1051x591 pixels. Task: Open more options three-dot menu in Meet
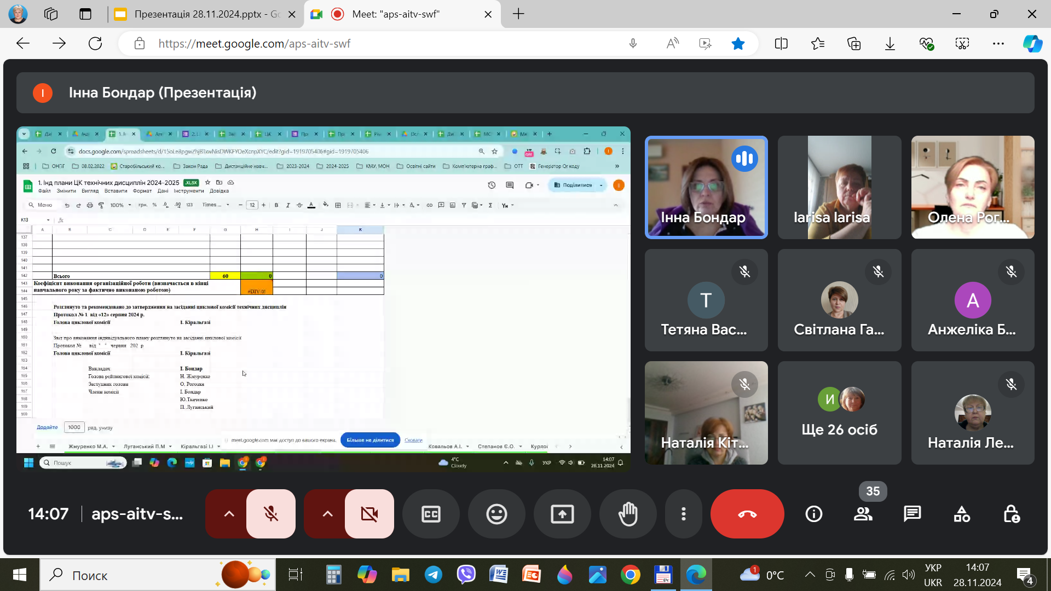tap(683, 514)
